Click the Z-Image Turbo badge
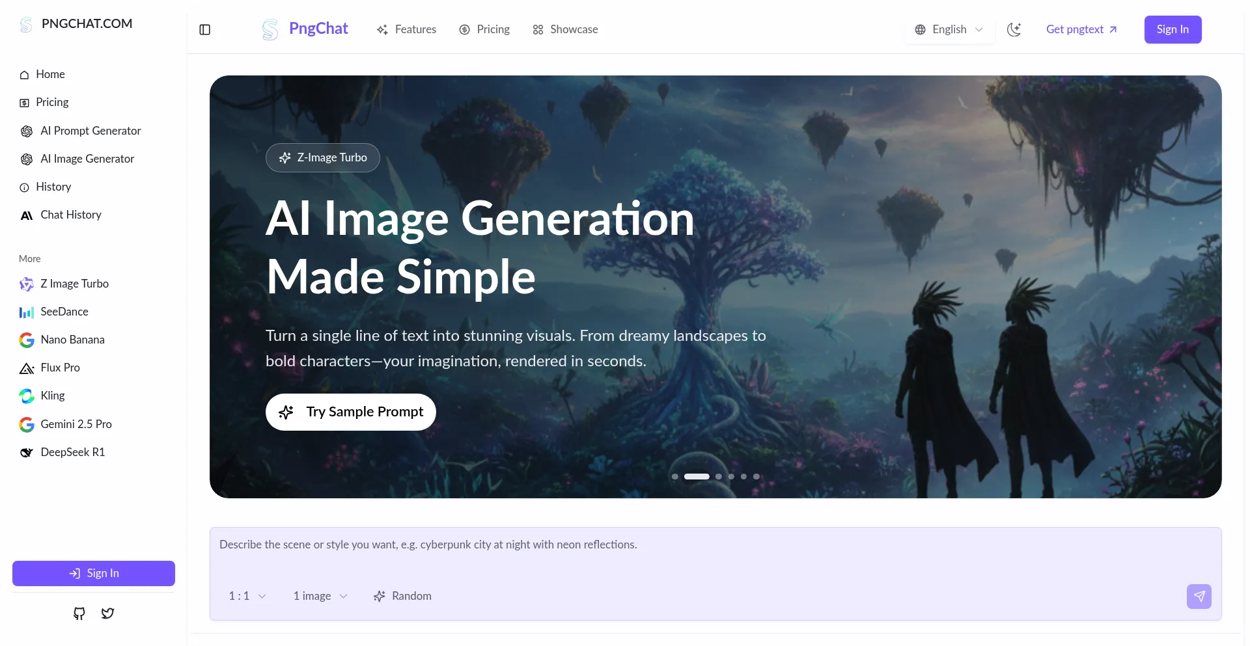Screen dimensions: 1250x646 (323, 157)
